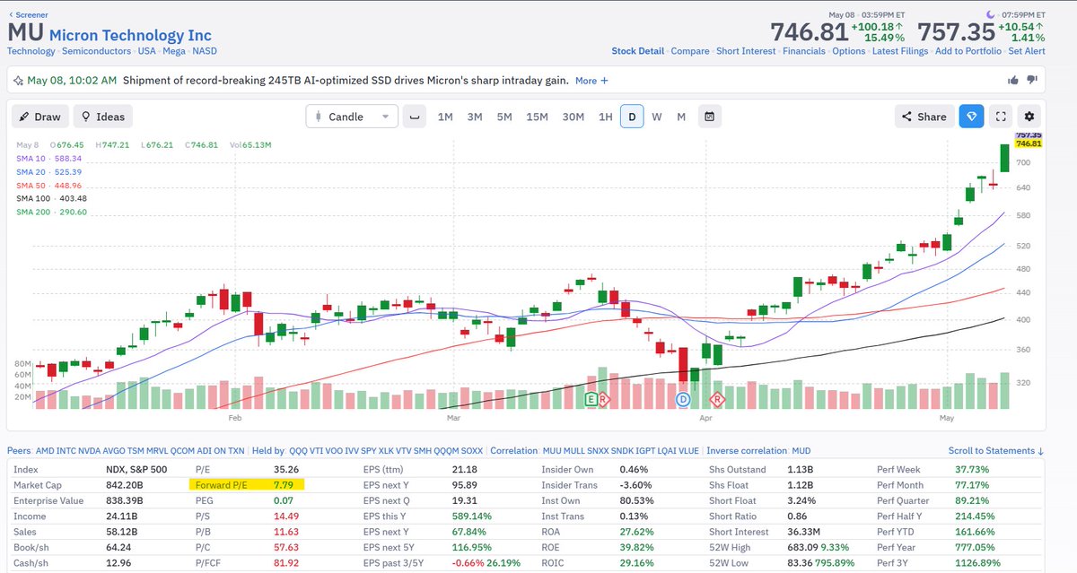Select the 1M timeframe
This screenshot has width=1077, height=573.
(x=445, y=117)
